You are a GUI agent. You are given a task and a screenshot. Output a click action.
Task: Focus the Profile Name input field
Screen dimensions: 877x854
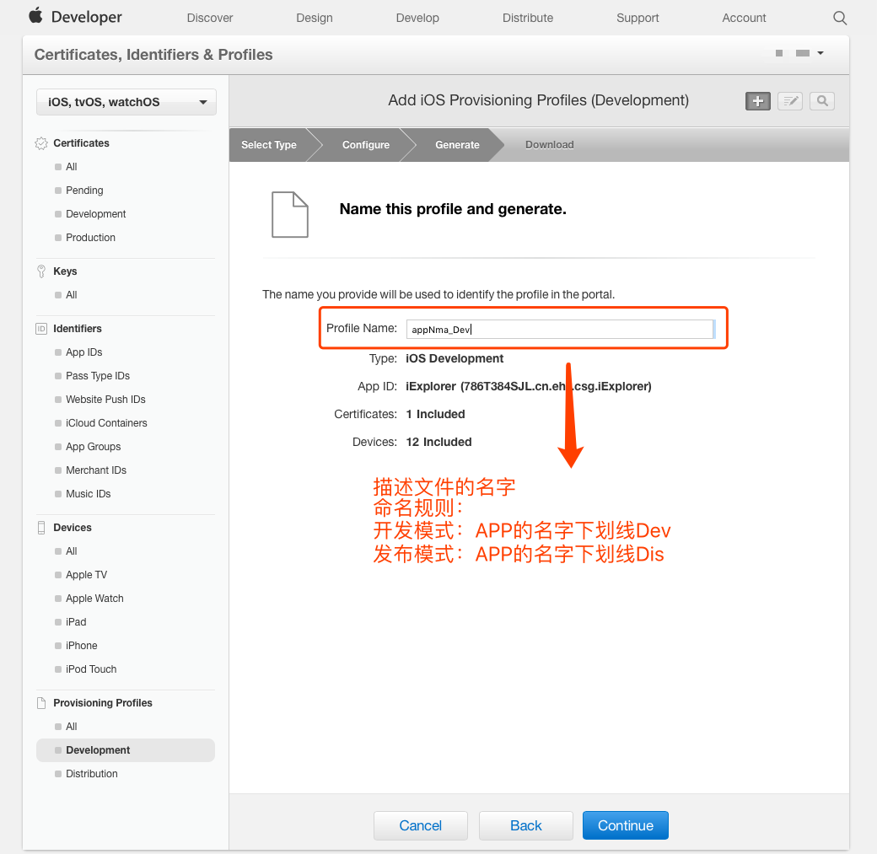(x=560, y=330)
